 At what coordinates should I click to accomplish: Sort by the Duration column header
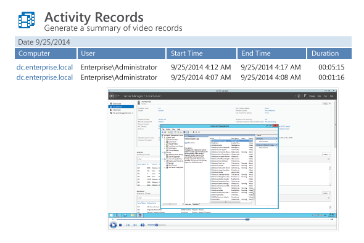[329, 54]
